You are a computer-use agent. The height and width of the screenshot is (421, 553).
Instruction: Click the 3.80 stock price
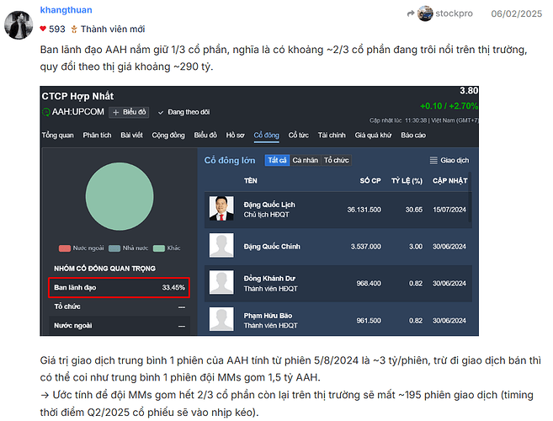(x=469, y=91)
